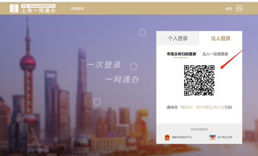Click the 上海一网通办 title text
Image resolution: width=258 pixels, height=156 pixels.
(38, 11)
